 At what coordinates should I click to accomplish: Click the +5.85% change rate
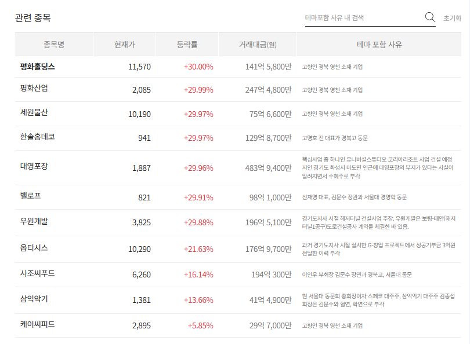point(200,325)
